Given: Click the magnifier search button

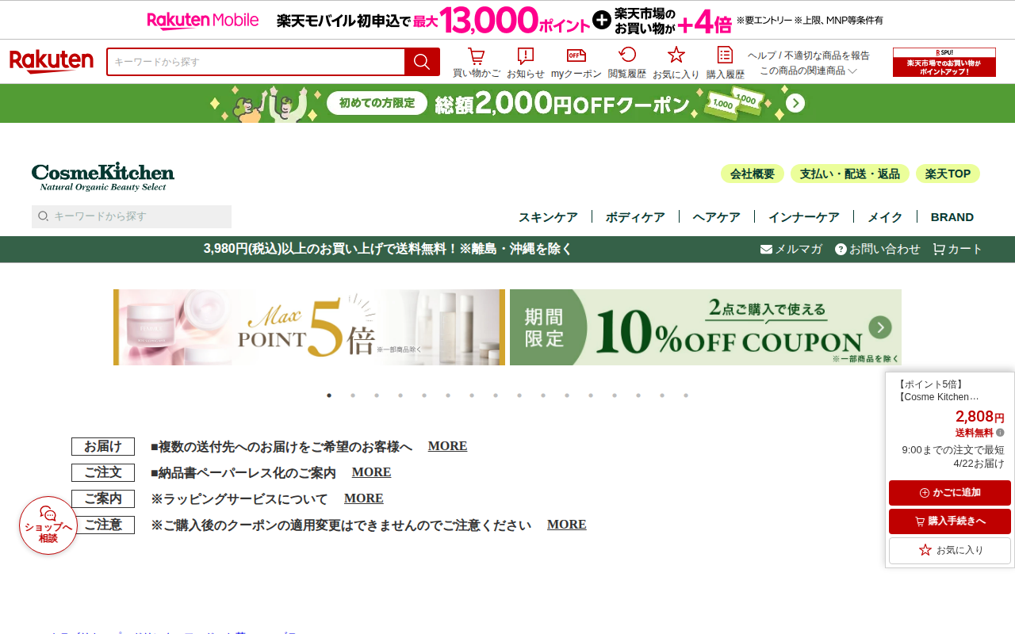Looking at the screenshot, I should click(x=422, y=62).
